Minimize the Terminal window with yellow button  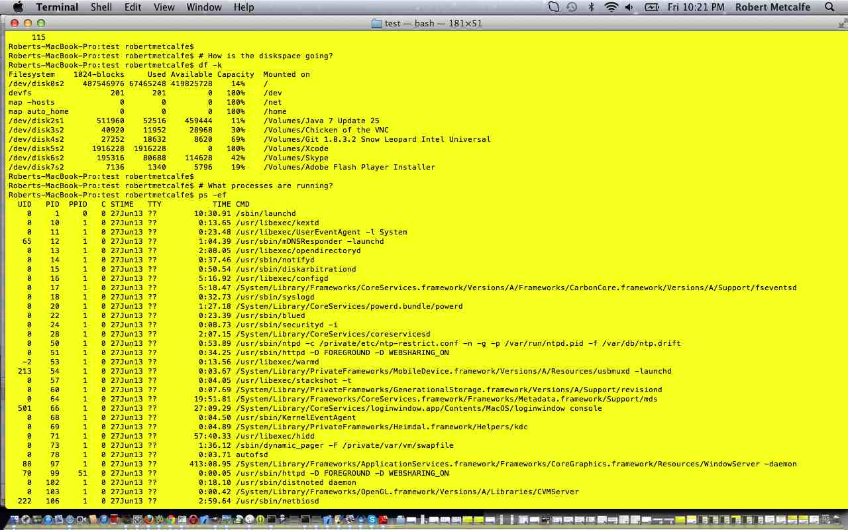coord(26,23)
